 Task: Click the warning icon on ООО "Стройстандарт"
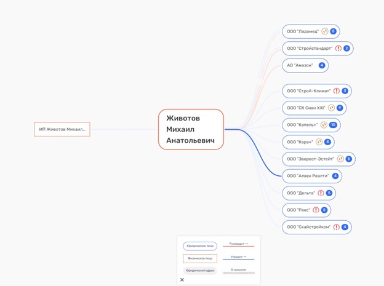coord(338,48)
